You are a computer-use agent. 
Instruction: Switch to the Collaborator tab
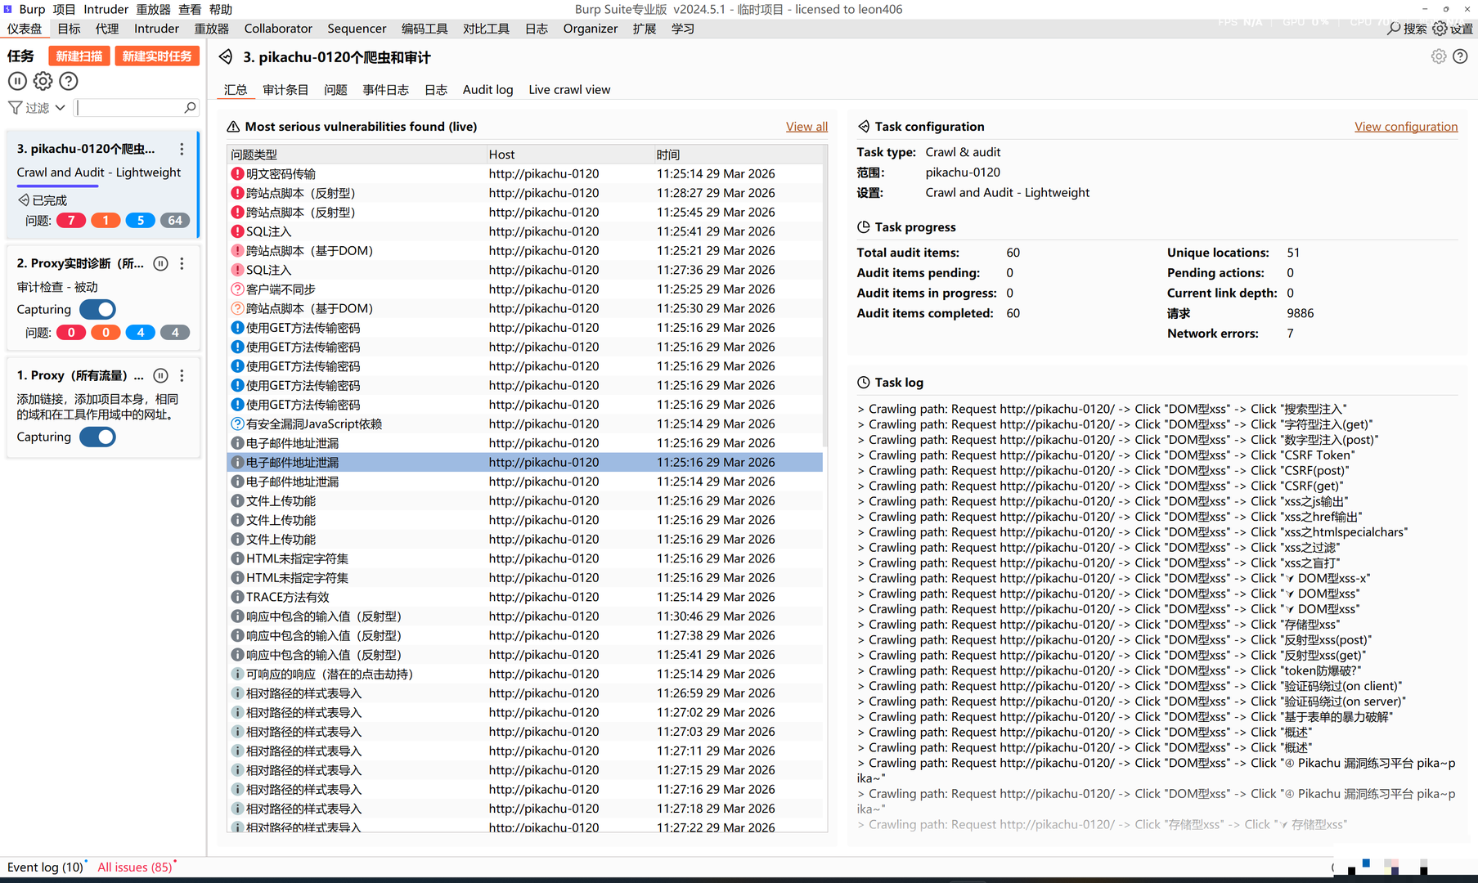[278, 29]
